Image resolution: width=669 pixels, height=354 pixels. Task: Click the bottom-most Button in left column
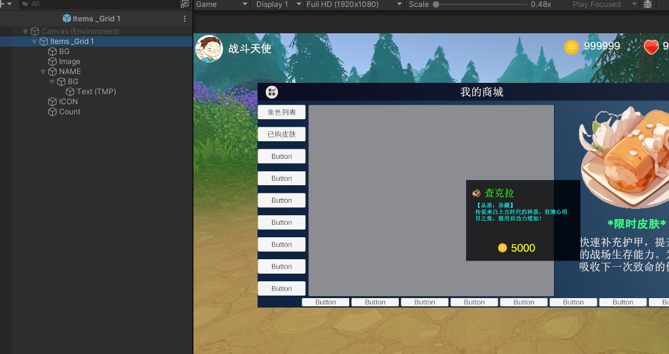(281, 289)
